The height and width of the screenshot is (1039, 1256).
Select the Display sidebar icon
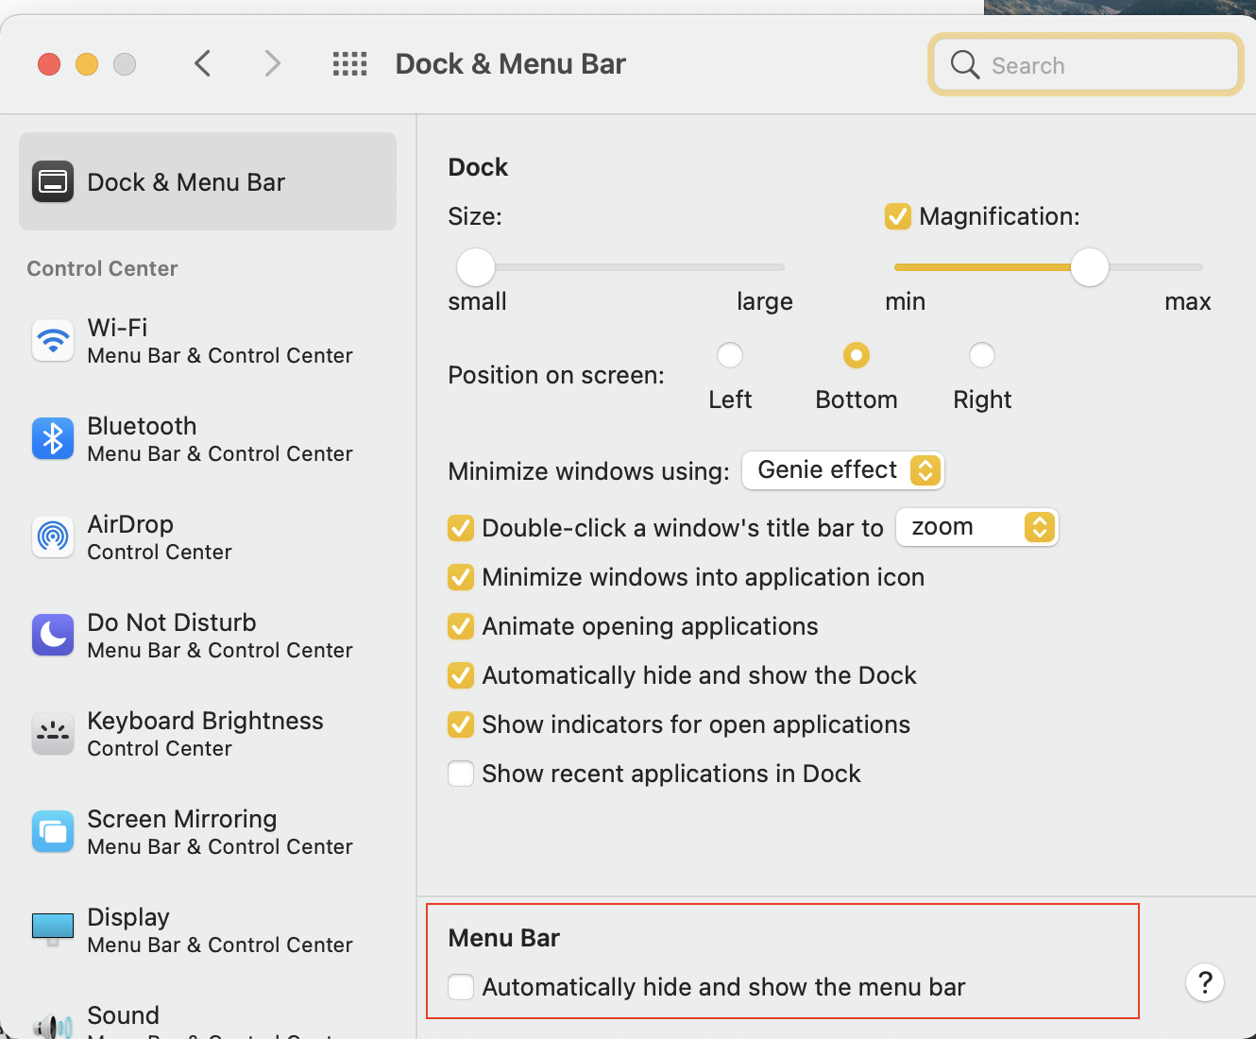click(53, 929)
